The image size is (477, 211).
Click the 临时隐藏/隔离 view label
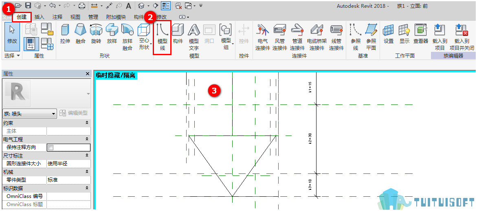pyautogui.click(x=116, y=76)
